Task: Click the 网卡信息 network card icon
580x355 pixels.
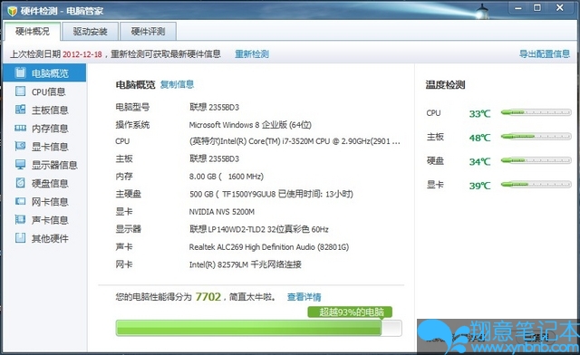Action: point(20,201)
